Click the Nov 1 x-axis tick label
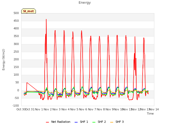Viewport: 170px width, 127px height. click(x=39, y=109)
